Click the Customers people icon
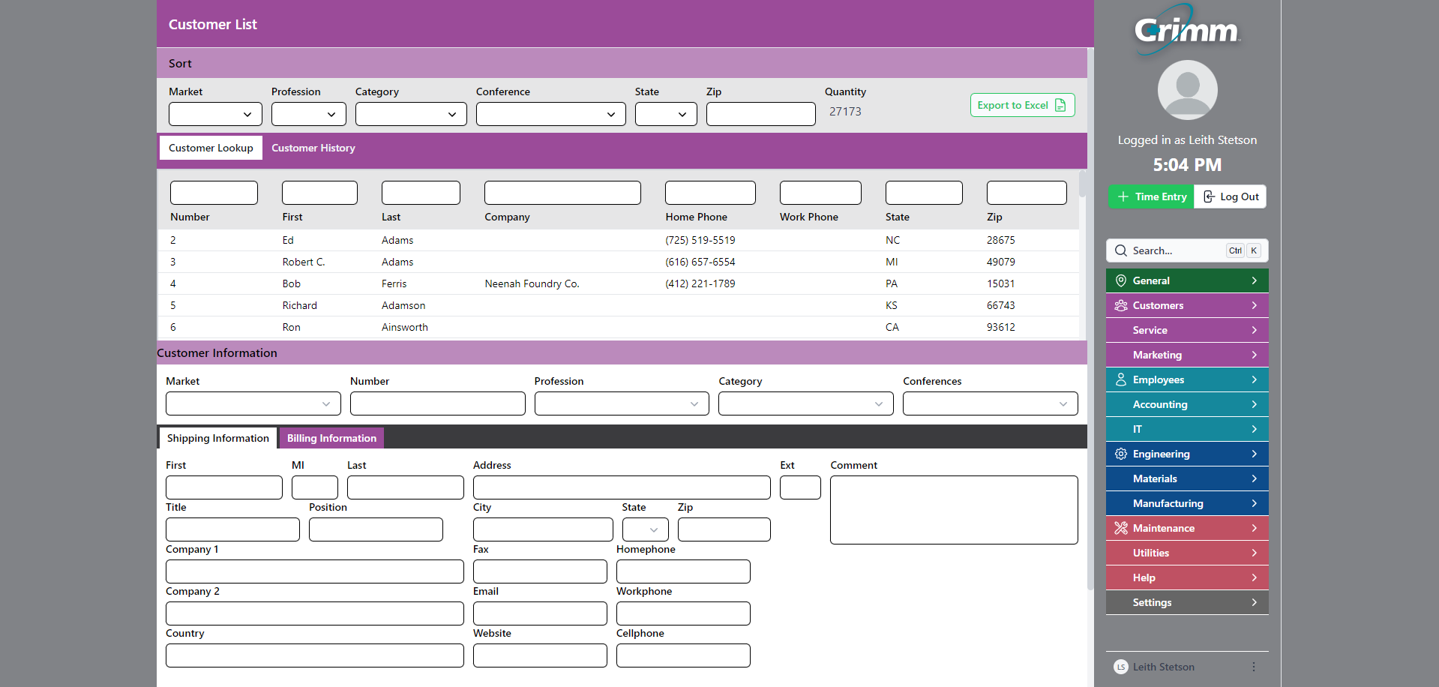This screenshot has width=1439, height=687. 1121,305
